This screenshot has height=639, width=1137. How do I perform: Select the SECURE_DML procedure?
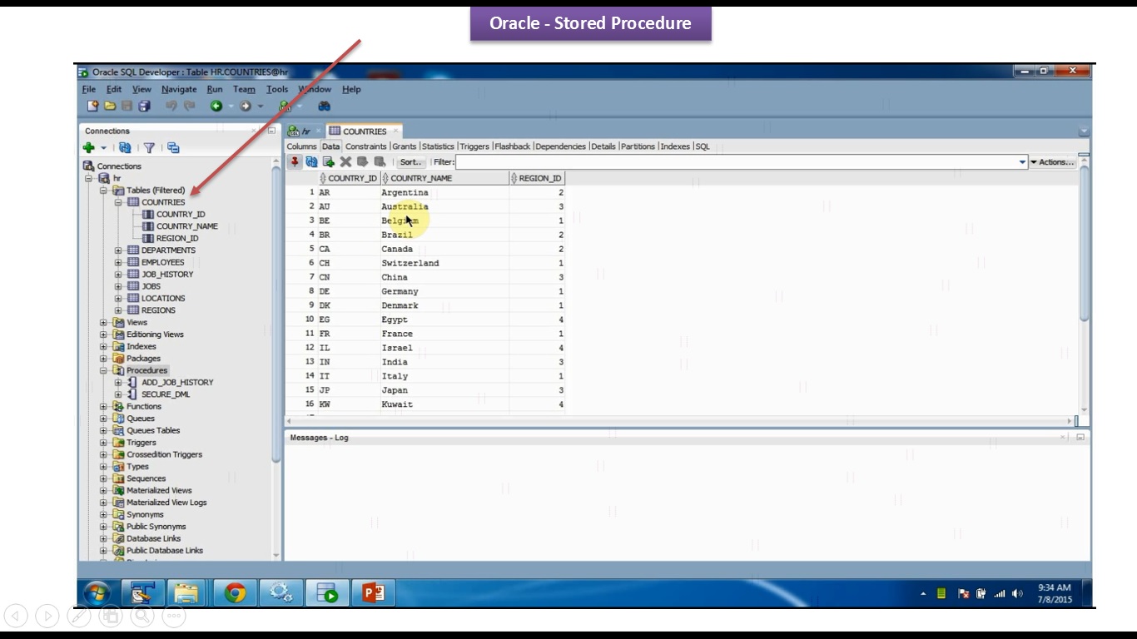166,394
